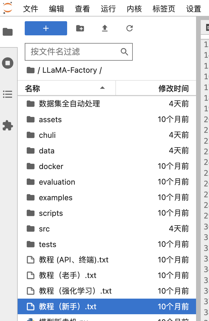Sort files by 修改时间 column
This screenshot has width=209, height=321.
pyautogui.click(x=173, y=88)
